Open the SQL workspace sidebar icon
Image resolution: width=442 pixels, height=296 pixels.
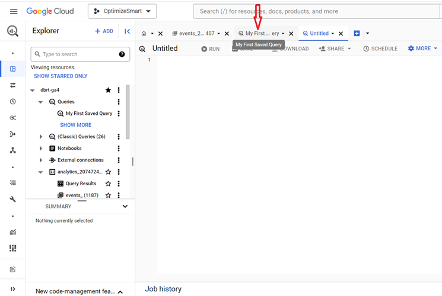point(12,69)
